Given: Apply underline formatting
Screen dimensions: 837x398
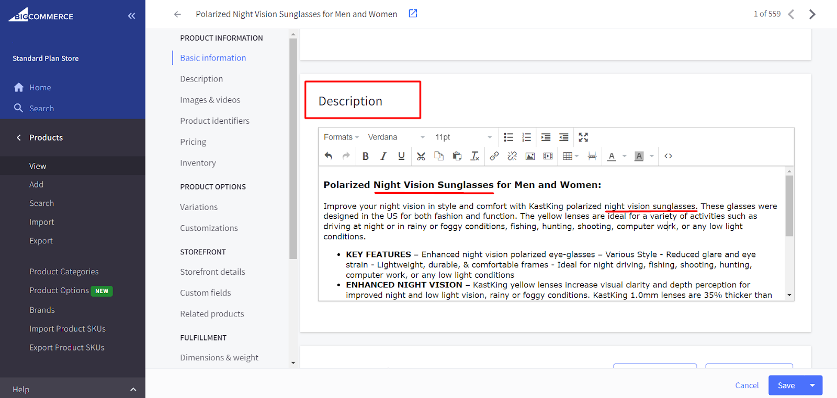Looking at the screenshot, I should pyautogui.click(x=401, y=156).
